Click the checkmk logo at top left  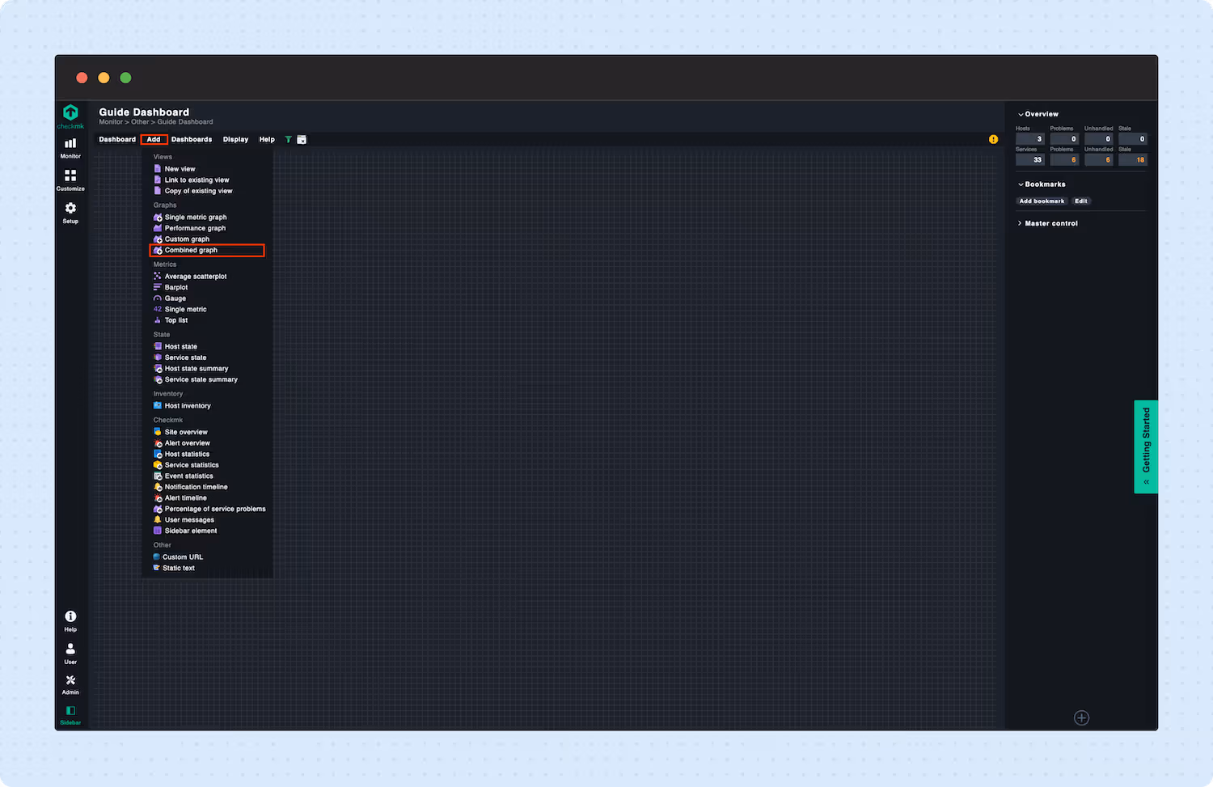point(70,116)
